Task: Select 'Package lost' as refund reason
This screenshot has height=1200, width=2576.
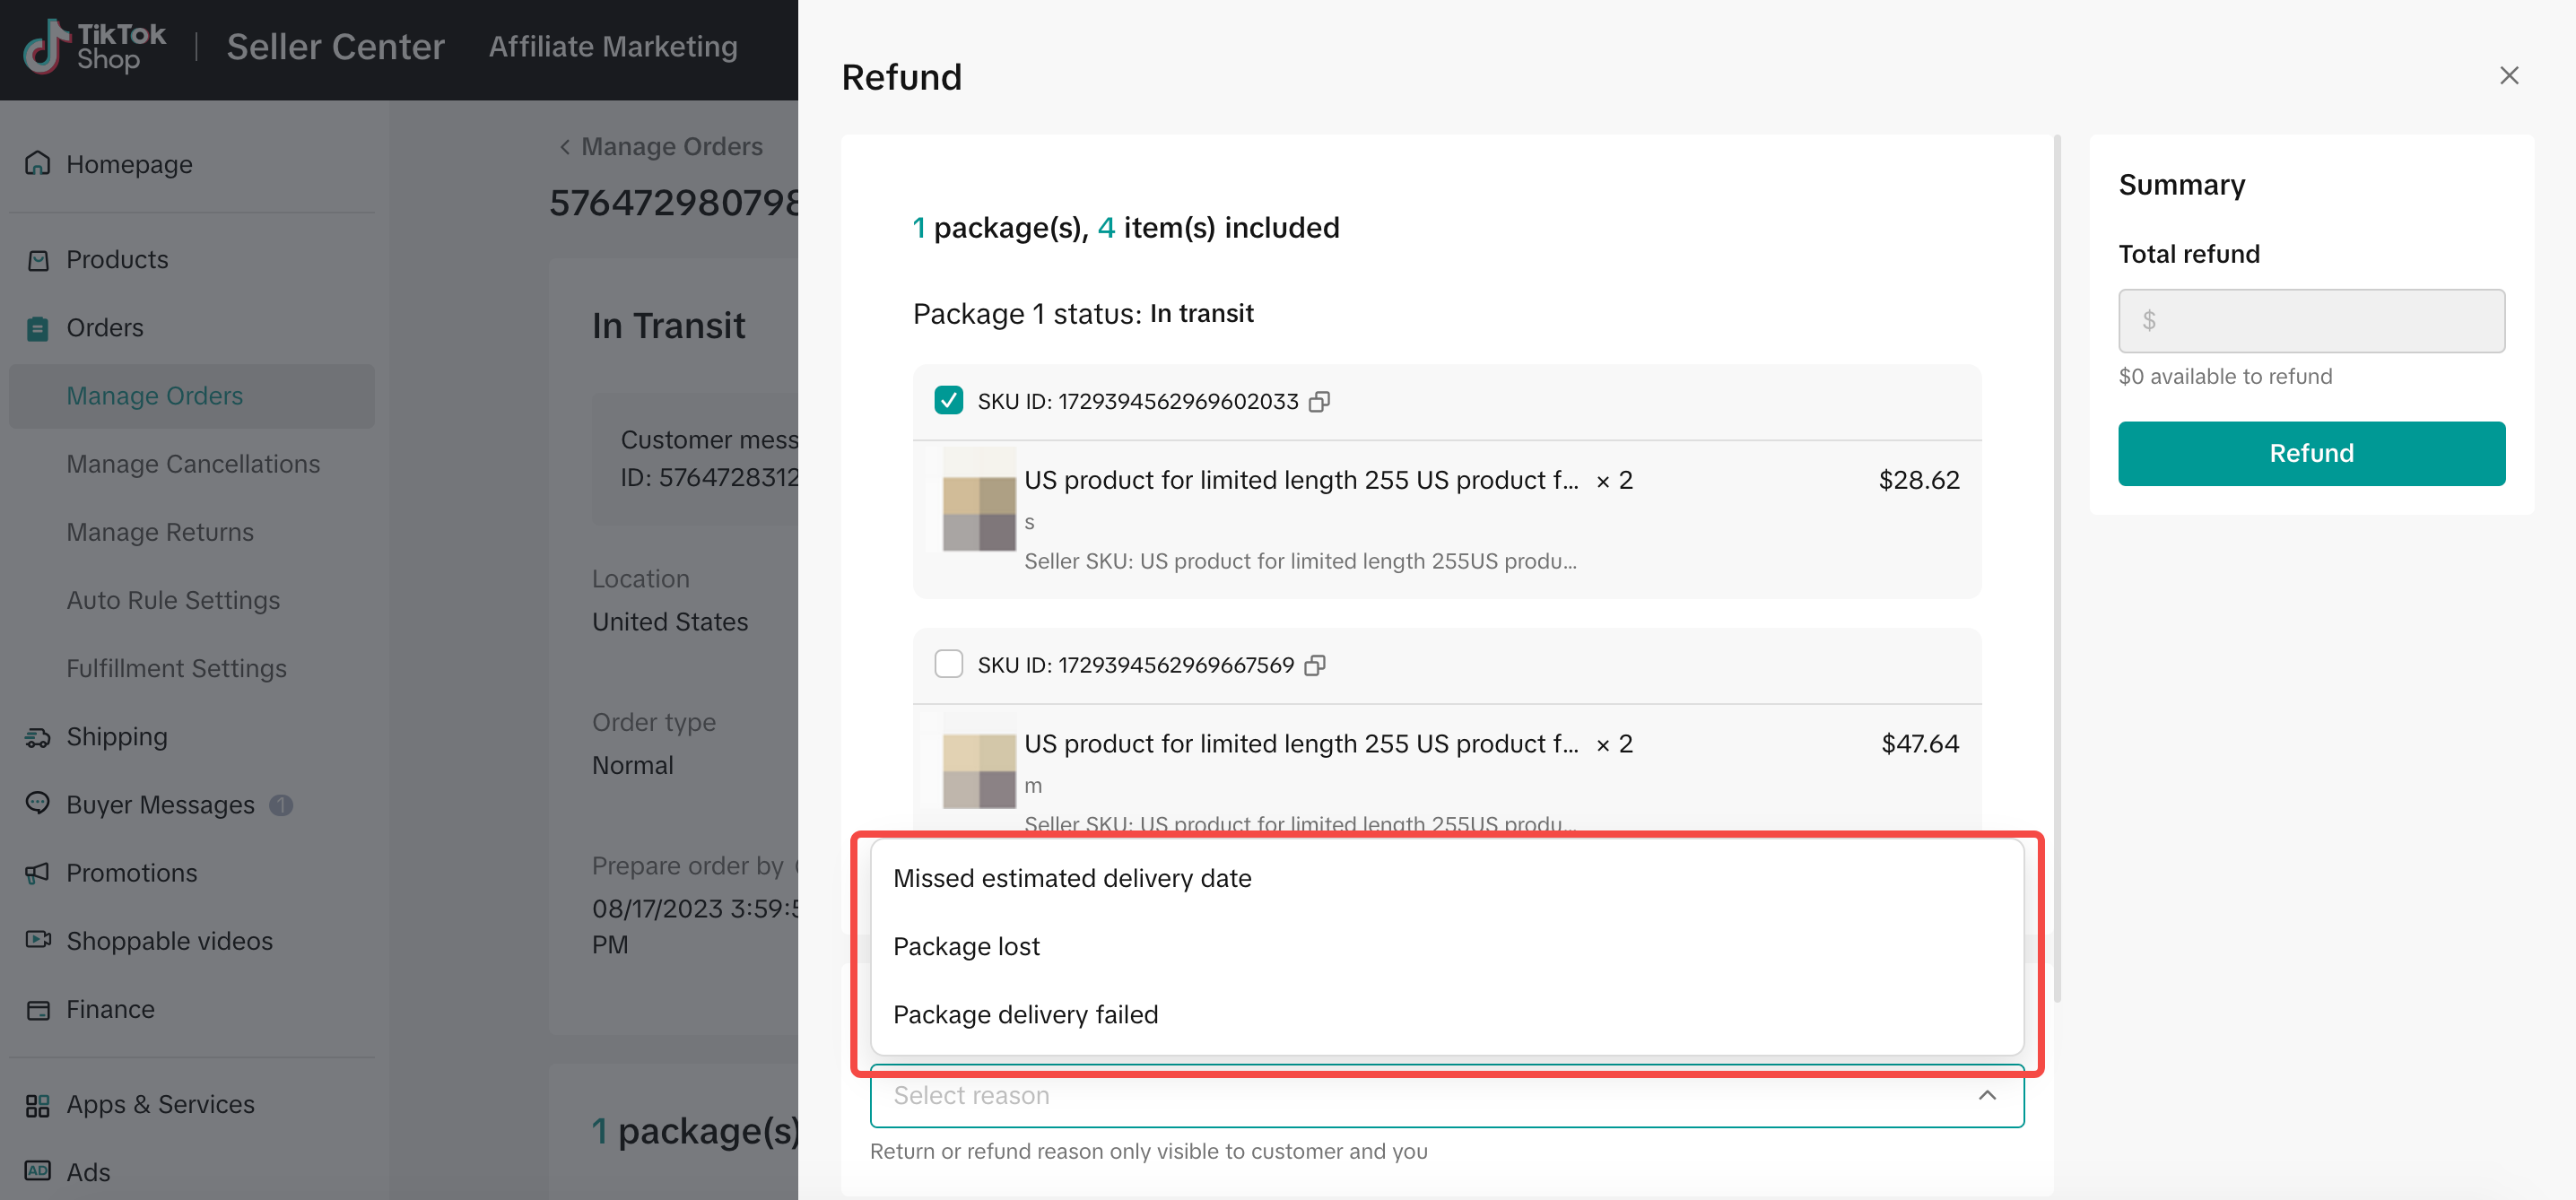Action: coord(966,946)
